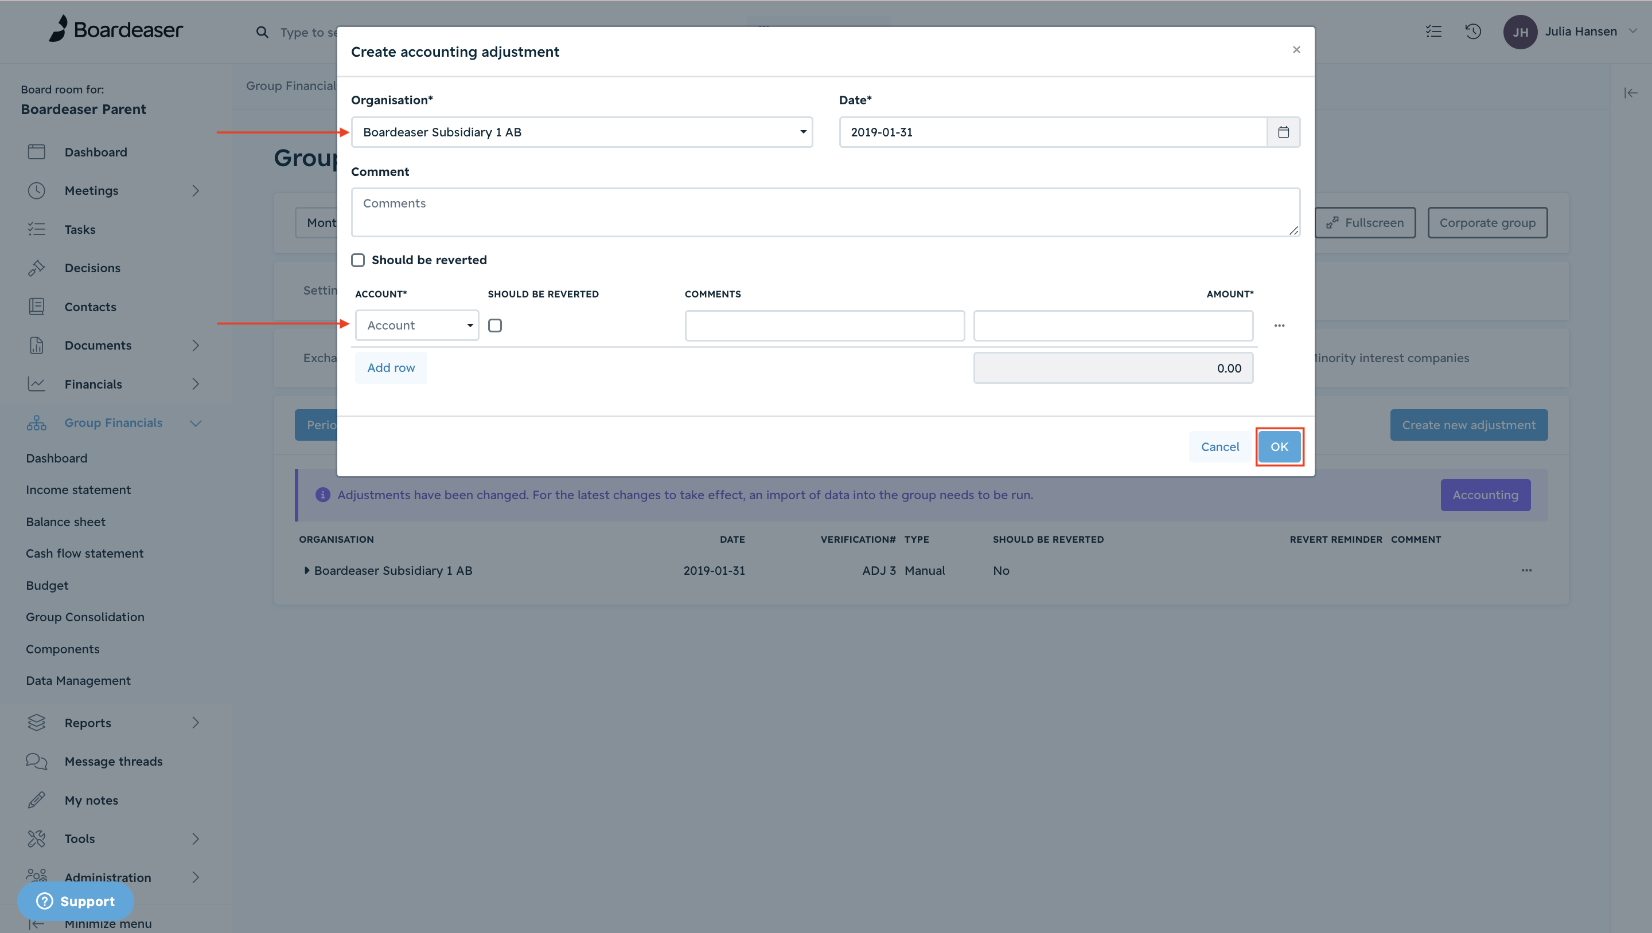Click Add row button

(391, 368)
